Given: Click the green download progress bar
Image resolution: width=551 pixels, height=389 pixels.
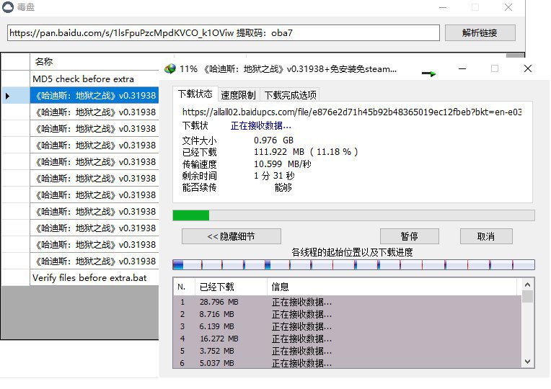Looking at the screenshot, I should (353, 215).
